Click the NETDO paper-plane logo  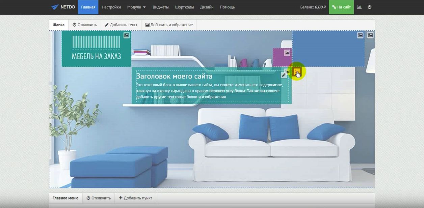tap(55, 7)
